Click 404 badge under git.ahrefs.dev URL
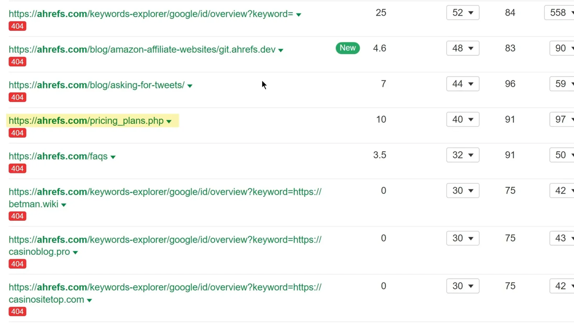Screen dimensions: 574x323 (x=17, y=62)
